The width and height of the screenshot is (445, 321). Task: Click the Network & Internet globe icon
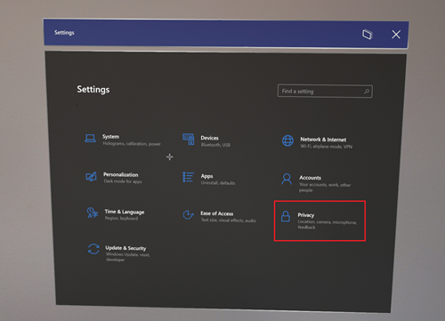click(x=287, y=140)
